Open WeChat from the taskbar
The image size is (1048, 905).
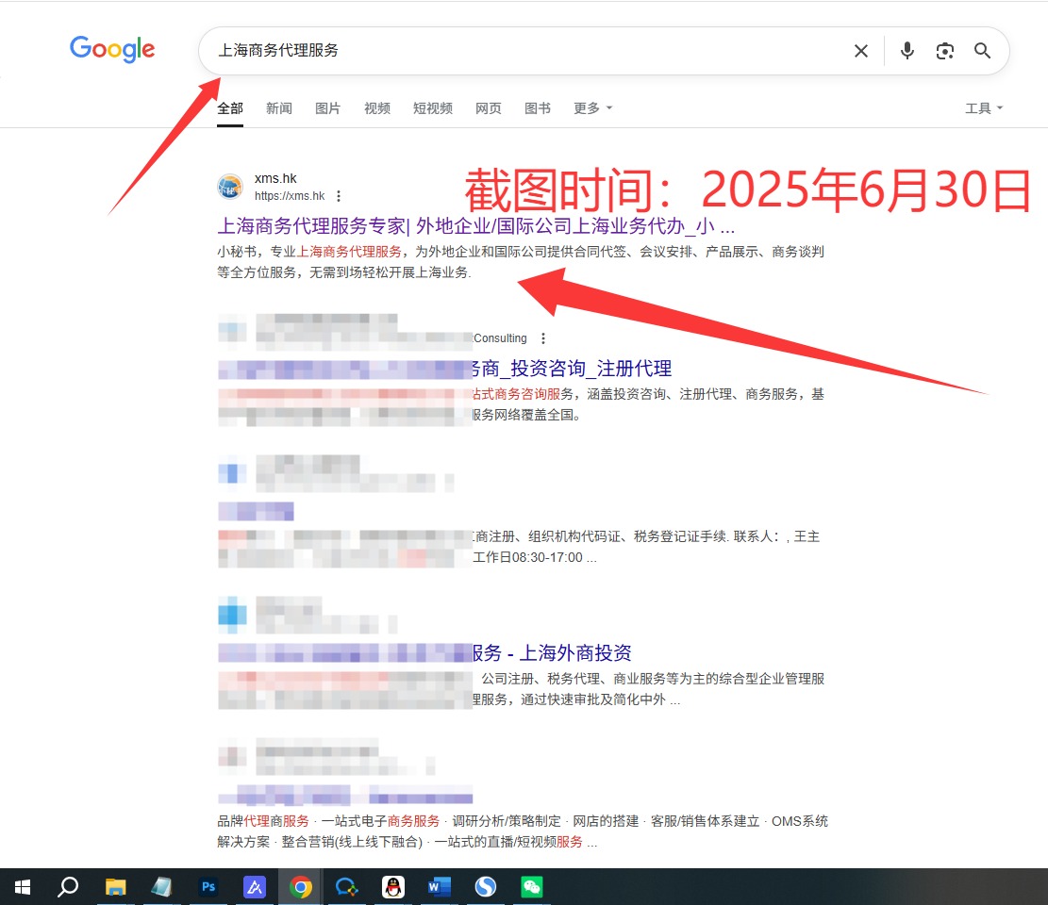pyautogui.click(x=532, y=887)
